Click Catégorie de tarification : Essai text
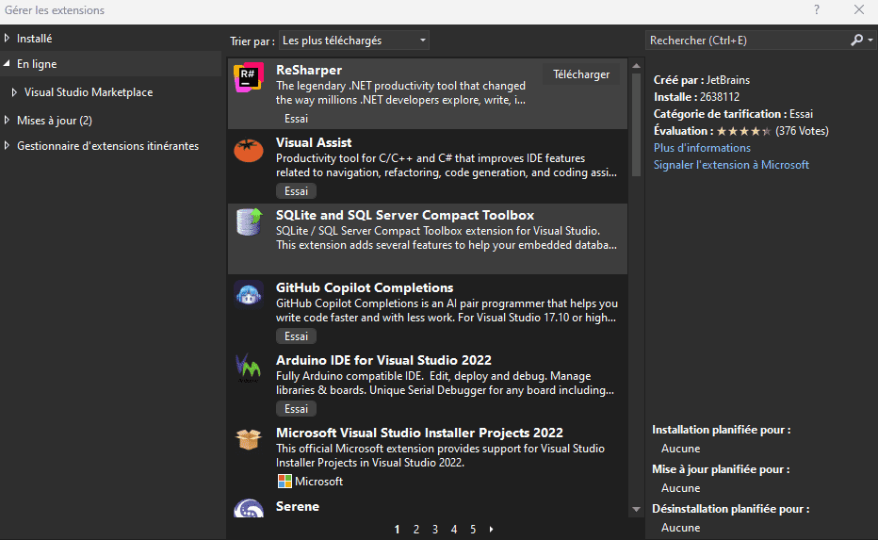The width and height of the screenshot is (878, 540). click(733, 114)
